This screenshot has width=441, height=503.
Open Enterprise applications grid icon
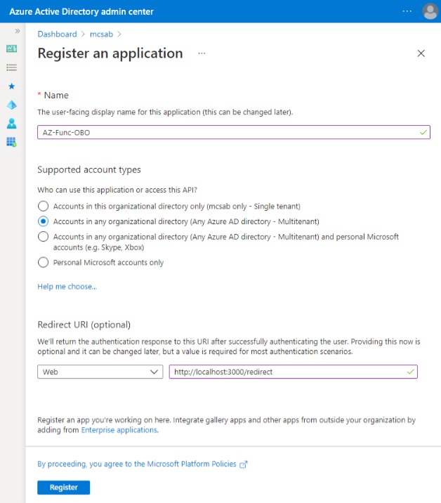click(11, 142)
